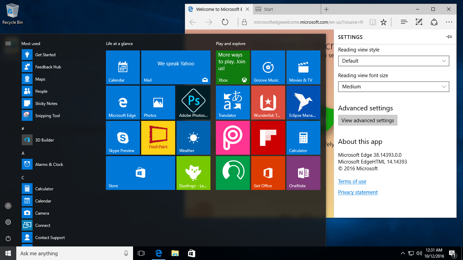This screenshot has width=463, height=260.
Task: Show hidden tray icons chevron
Action: (x=403, y=253)
